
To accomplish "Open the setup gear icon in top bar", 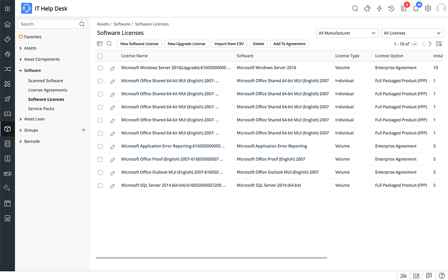I will pos(427,8).
